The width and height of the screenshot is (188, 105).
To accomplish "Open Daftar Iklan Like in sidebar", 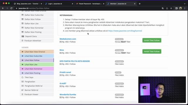I will pyautogui.click(x=37, y=24).
